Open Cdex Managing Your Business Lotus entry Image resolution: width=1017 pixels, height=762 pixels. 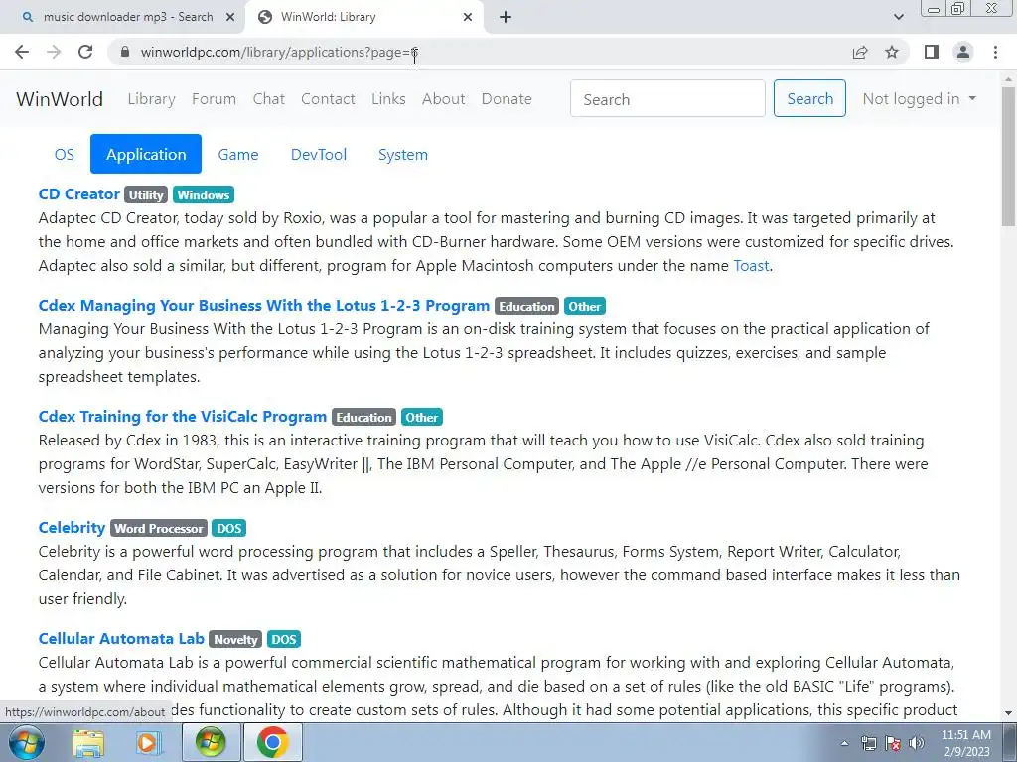click(x=264, y=306)
